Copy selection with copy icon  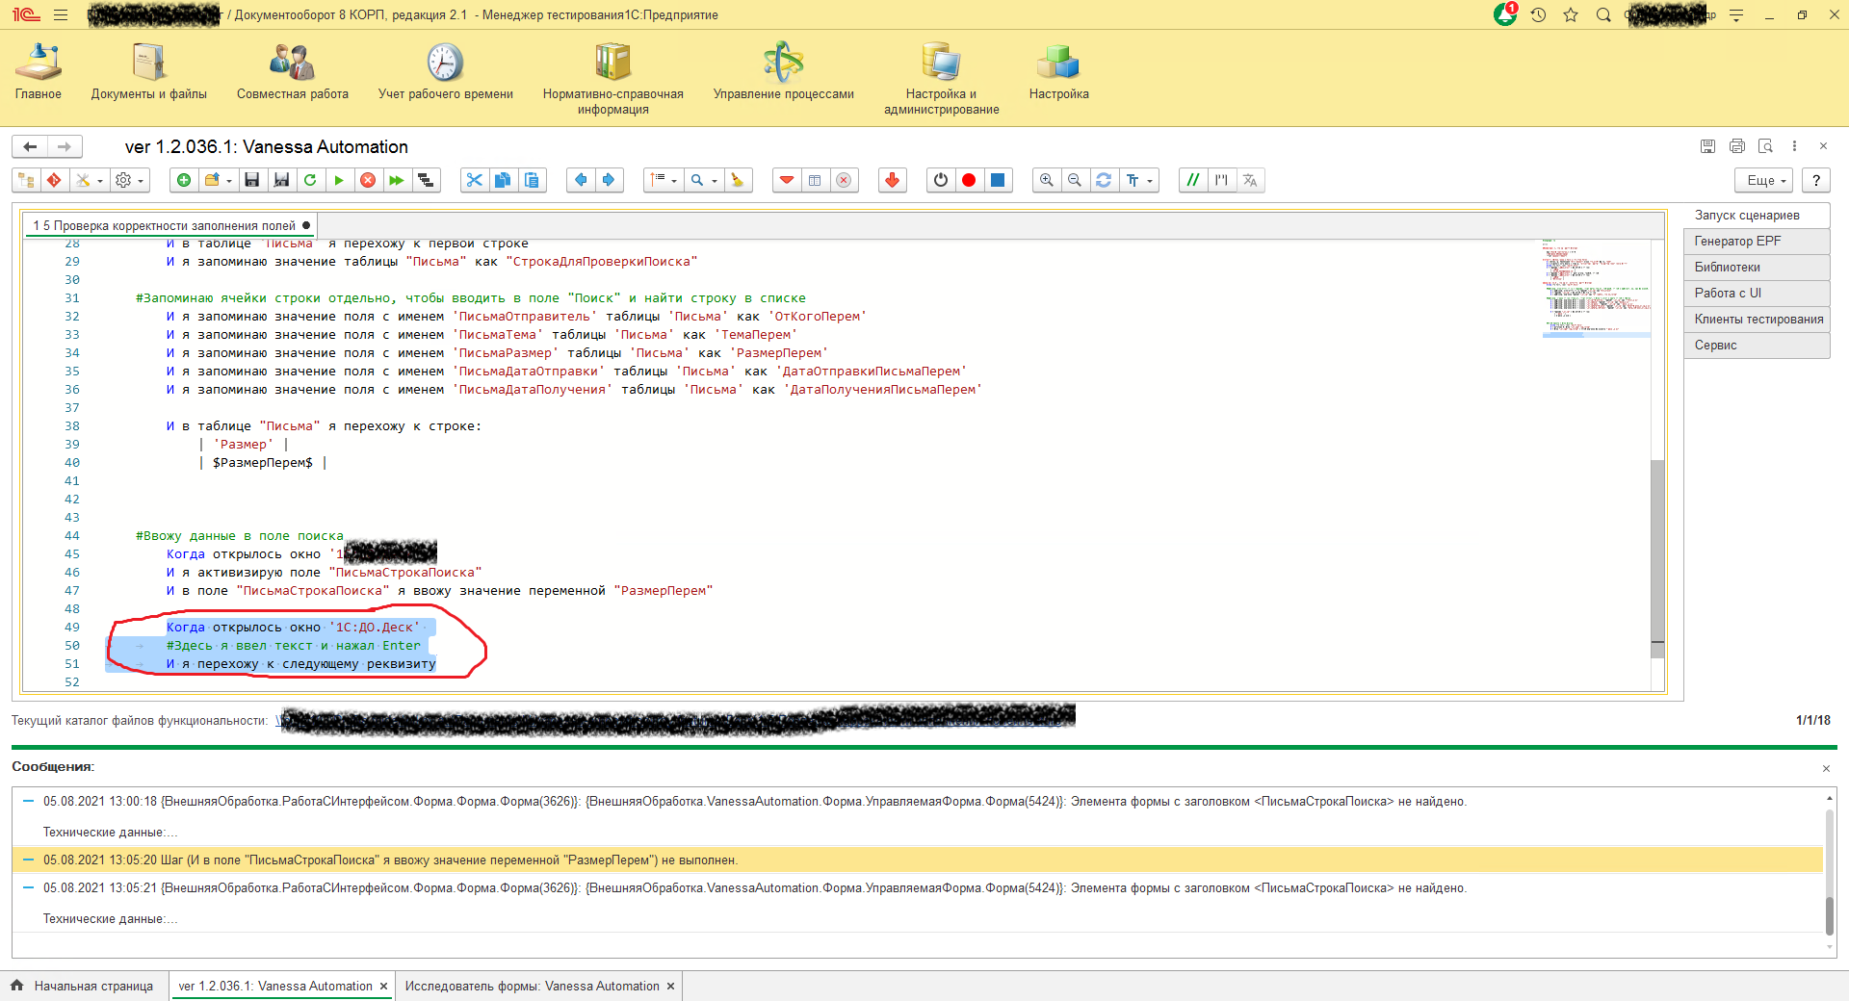click(x=503, y=180)
